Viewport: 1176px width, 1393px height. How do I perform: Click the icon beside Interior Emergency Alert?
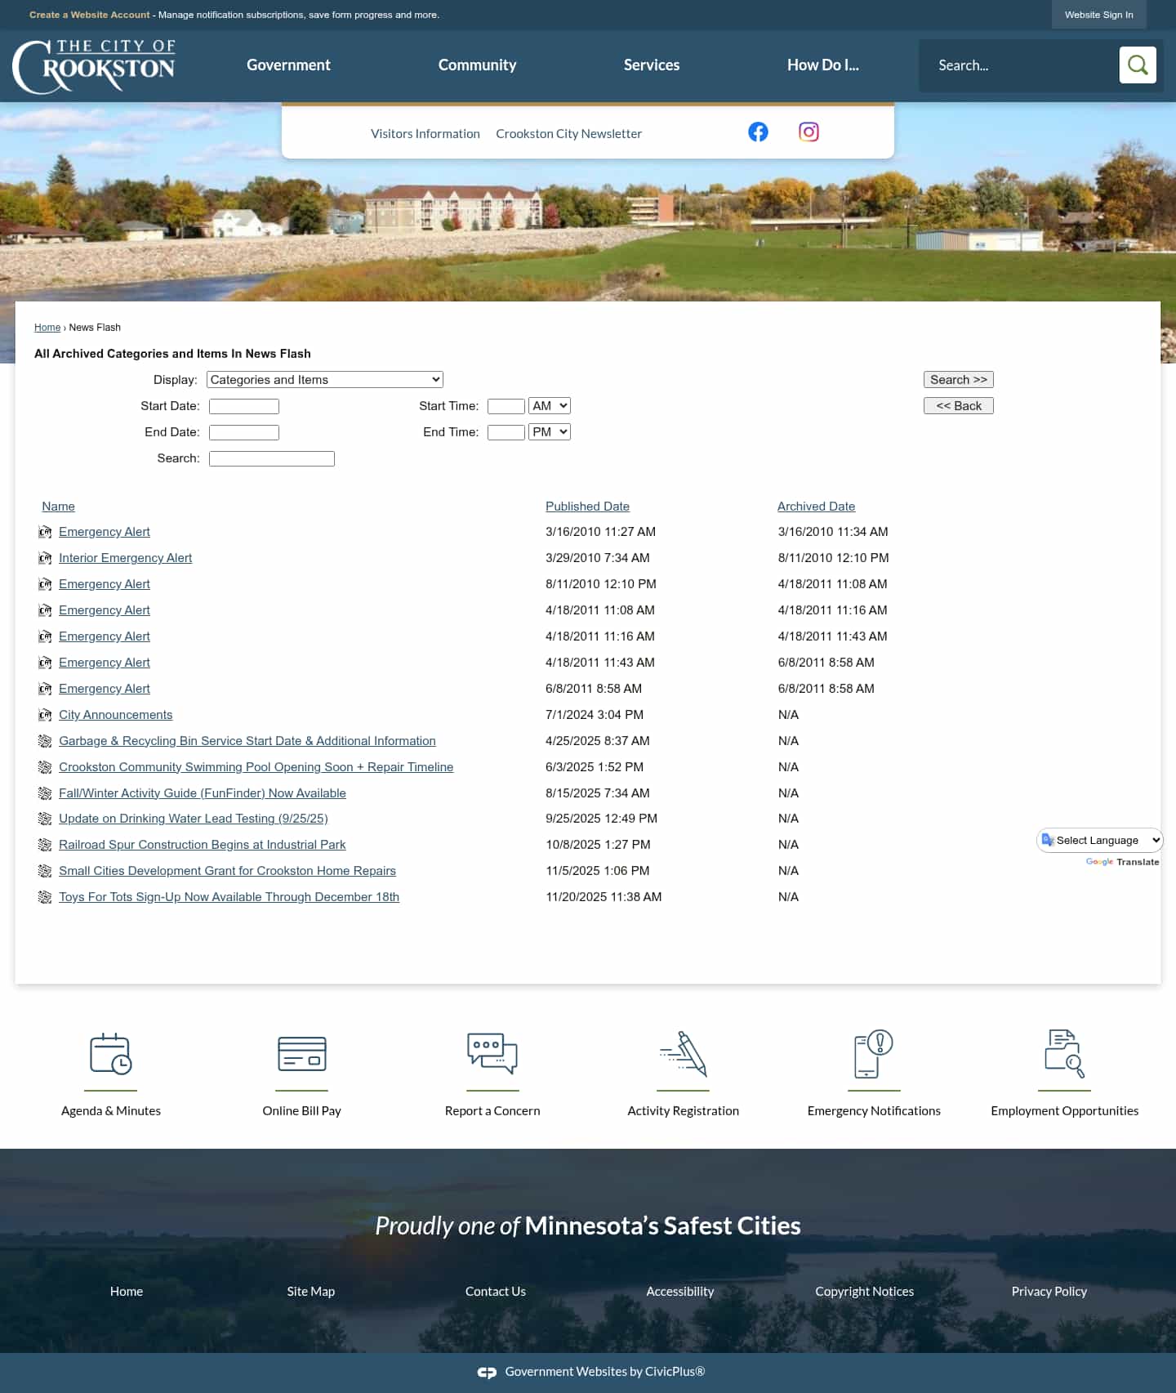pos(45,558)
